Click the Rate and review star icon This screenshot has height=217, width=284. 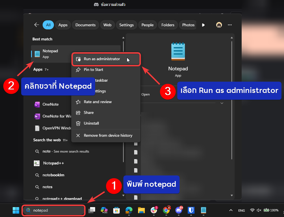pos(78,102)
